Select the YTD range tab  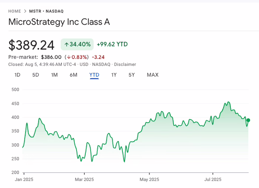[x=94, y=75]
